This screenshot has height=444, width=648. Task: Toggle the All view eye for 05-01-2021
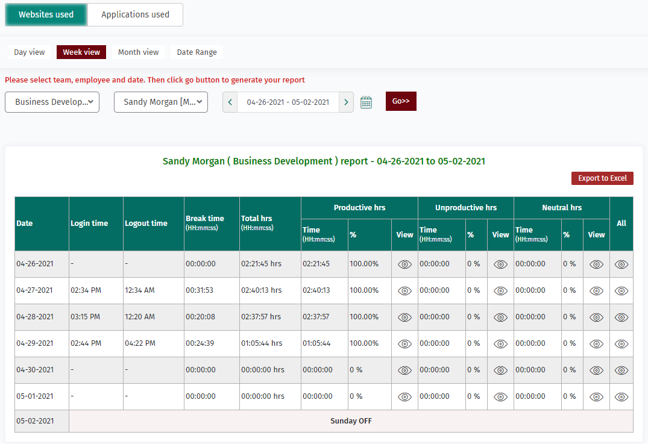click(x=621, y=396)
